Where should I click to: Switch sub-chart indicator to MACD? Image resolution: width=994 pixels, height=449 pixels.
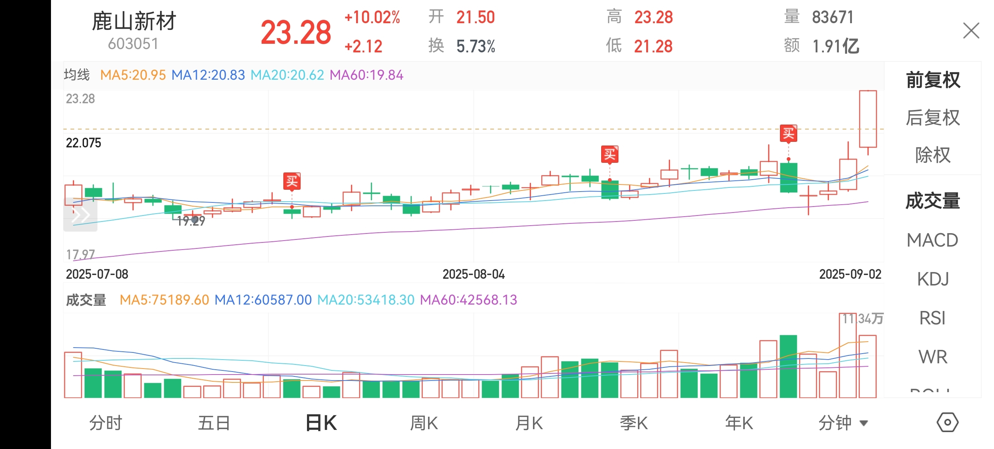point(933,240)
